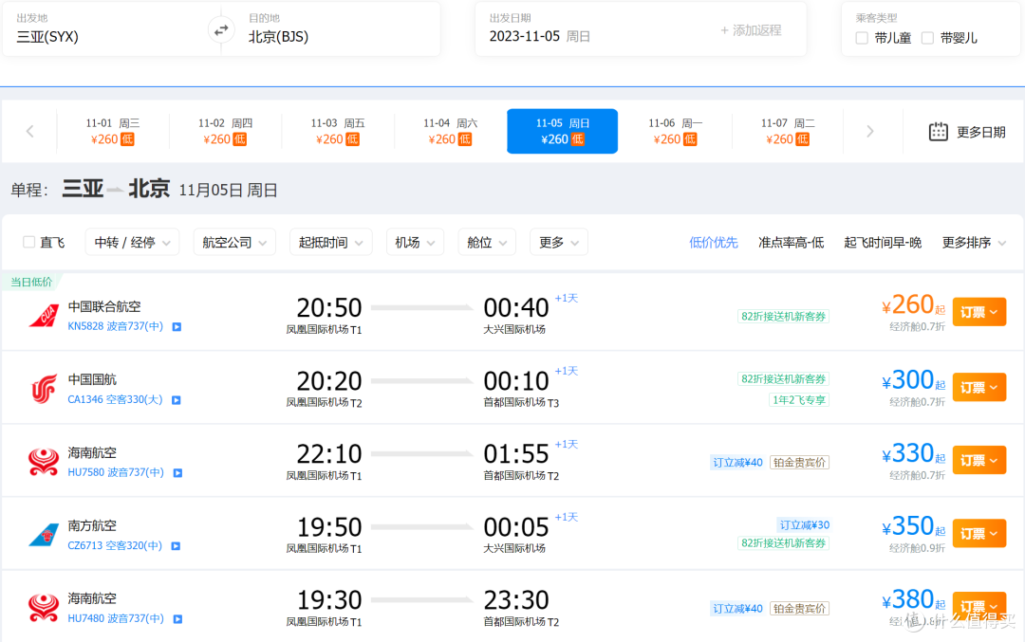Go to previous dates with left arrow
Image resolution: width=1025 pixels, height=642 pixels.
[30, 131]
